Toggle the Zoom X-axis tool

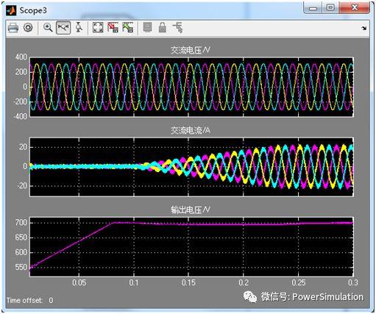pos(63,27)
